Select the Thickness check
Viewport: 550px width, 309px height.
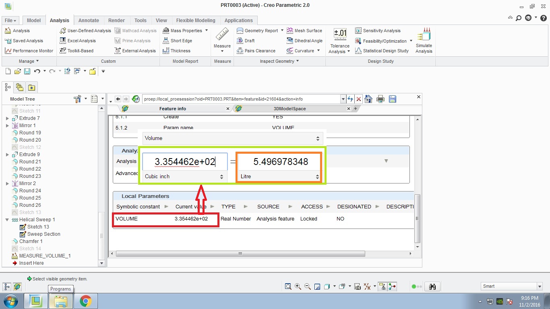click(176, 51)
